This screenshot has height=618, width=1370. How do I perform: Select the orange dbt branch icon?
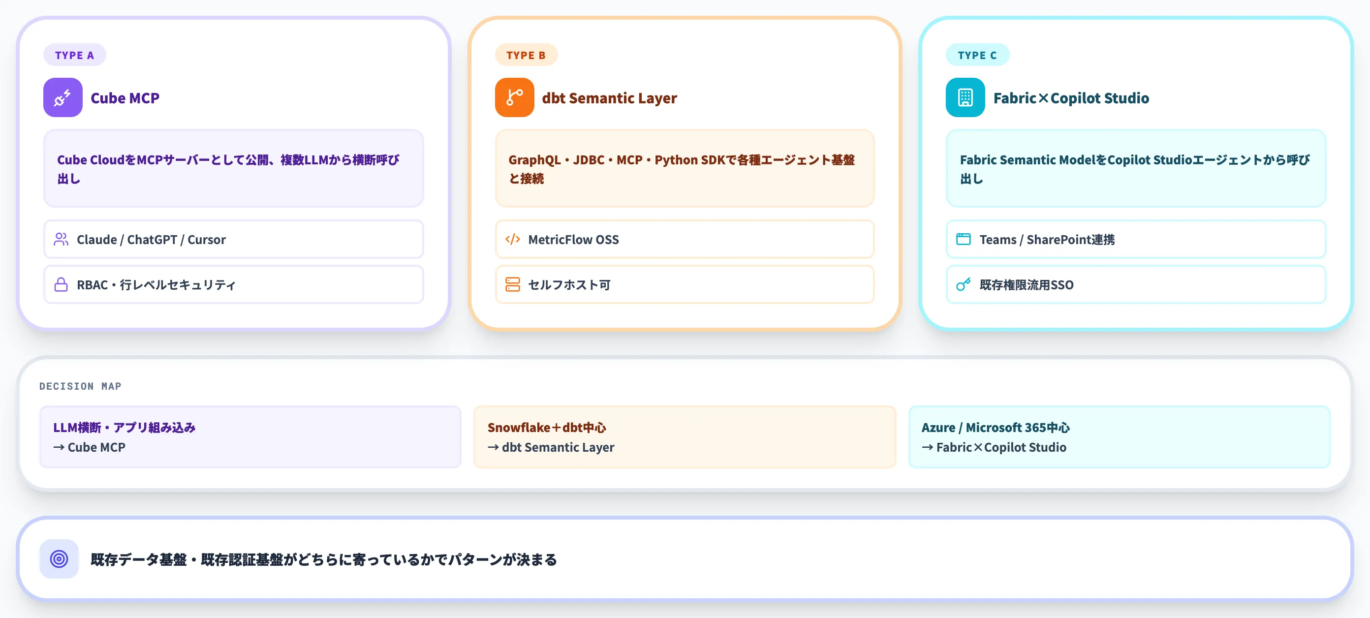tap(514, 97)
